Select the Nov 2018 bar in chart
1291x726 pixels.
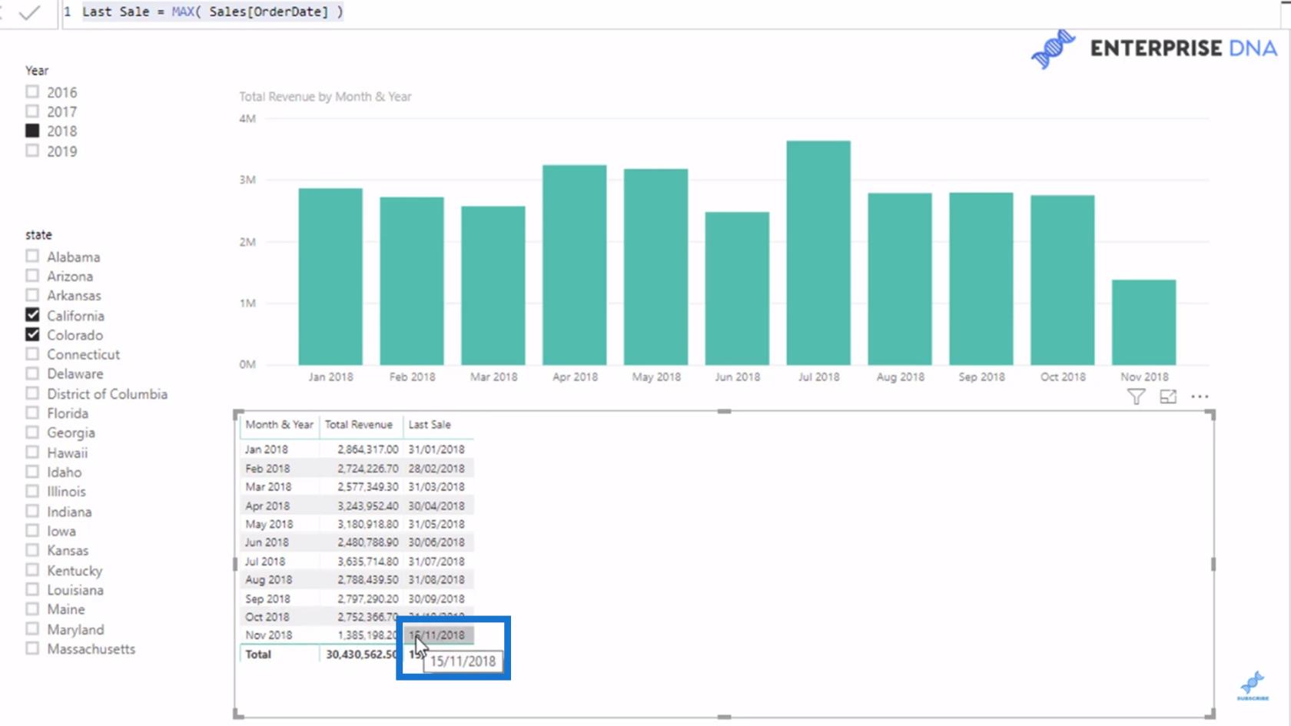1143,323
